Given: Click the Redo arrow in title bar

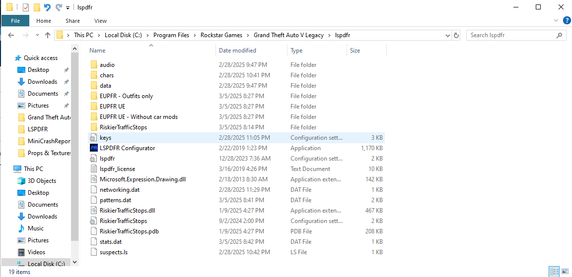Looking at the screenshot, I should [x=59, y=7].
